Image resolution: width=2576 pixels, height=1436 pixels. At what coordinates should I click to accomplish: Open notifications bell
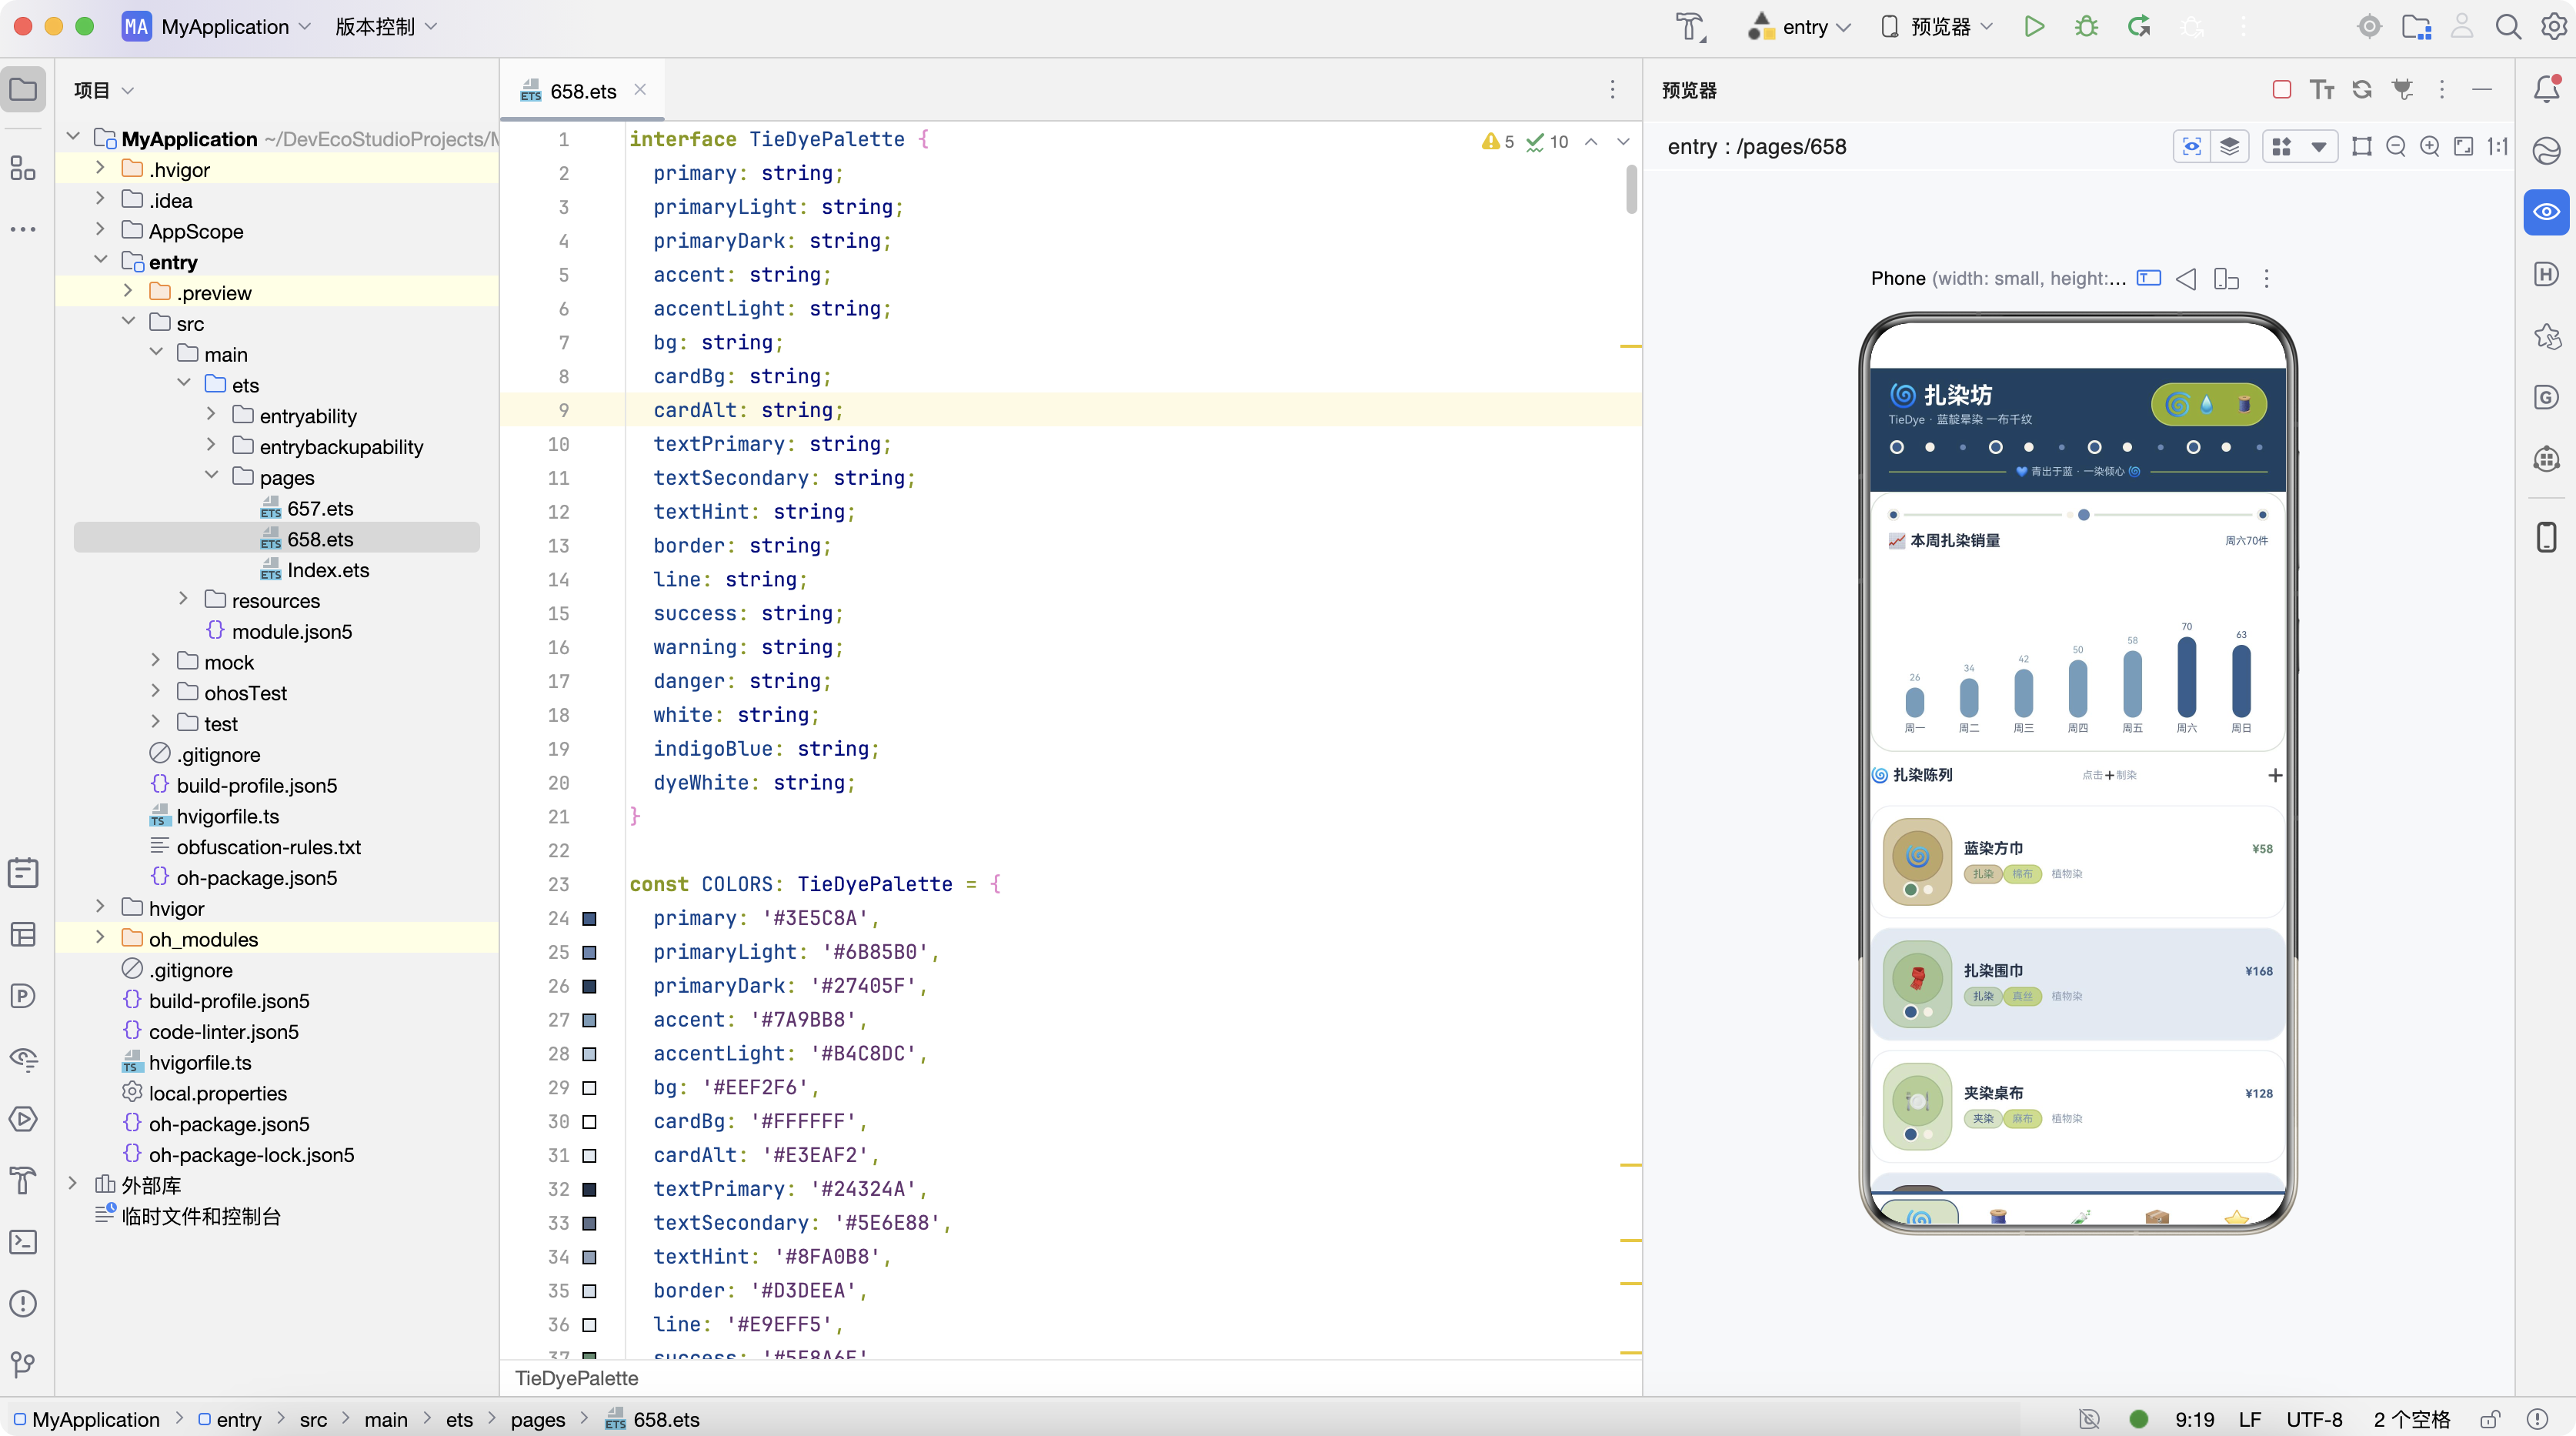pyautogui.click(x=2546, y=90)
